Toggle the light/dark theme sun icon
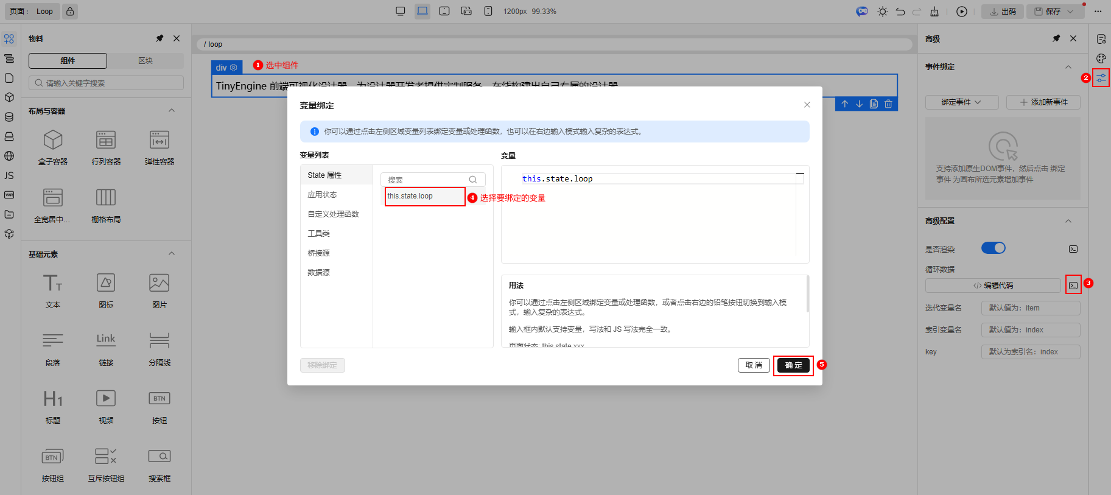Viewport: 1111px width, 495px height. pos(882,12)
